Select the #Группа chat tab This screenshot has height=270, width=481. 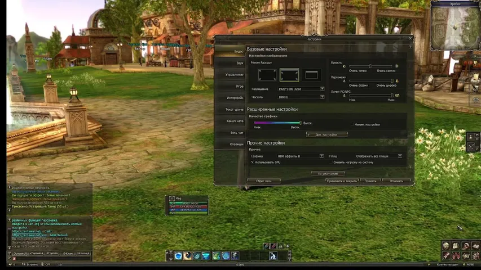coord(52,254)
